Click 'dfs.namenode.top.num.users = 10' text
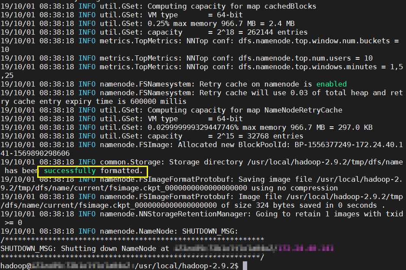Screen dimensions: 406x270 (305, 58)
